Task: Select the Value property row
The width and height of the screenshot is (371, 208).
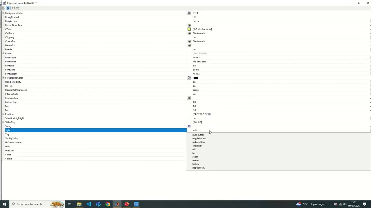Action: (96, 155)
